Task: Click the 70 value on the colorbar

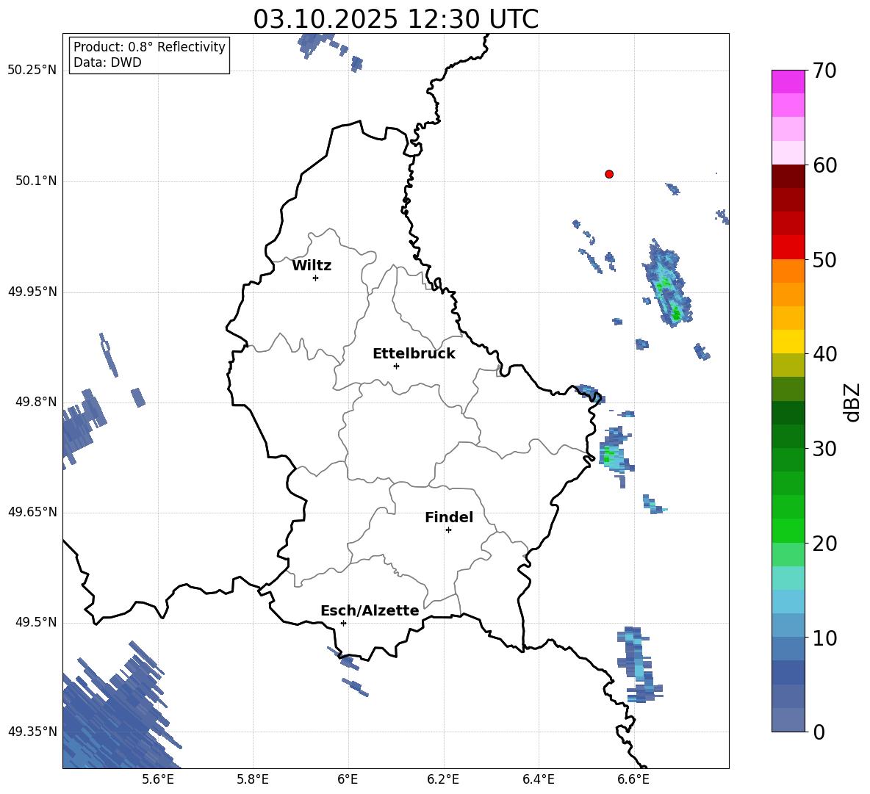Action: (x=824, y=71)
